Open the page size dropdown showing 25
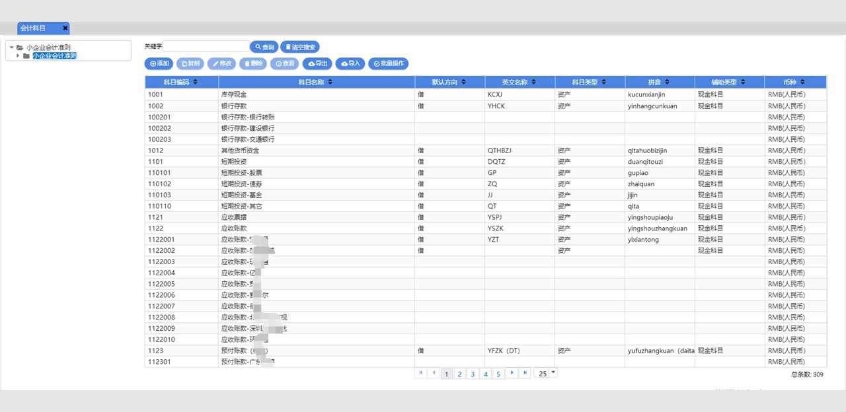This screenshot has width=846, height=412. coord(553,373)
